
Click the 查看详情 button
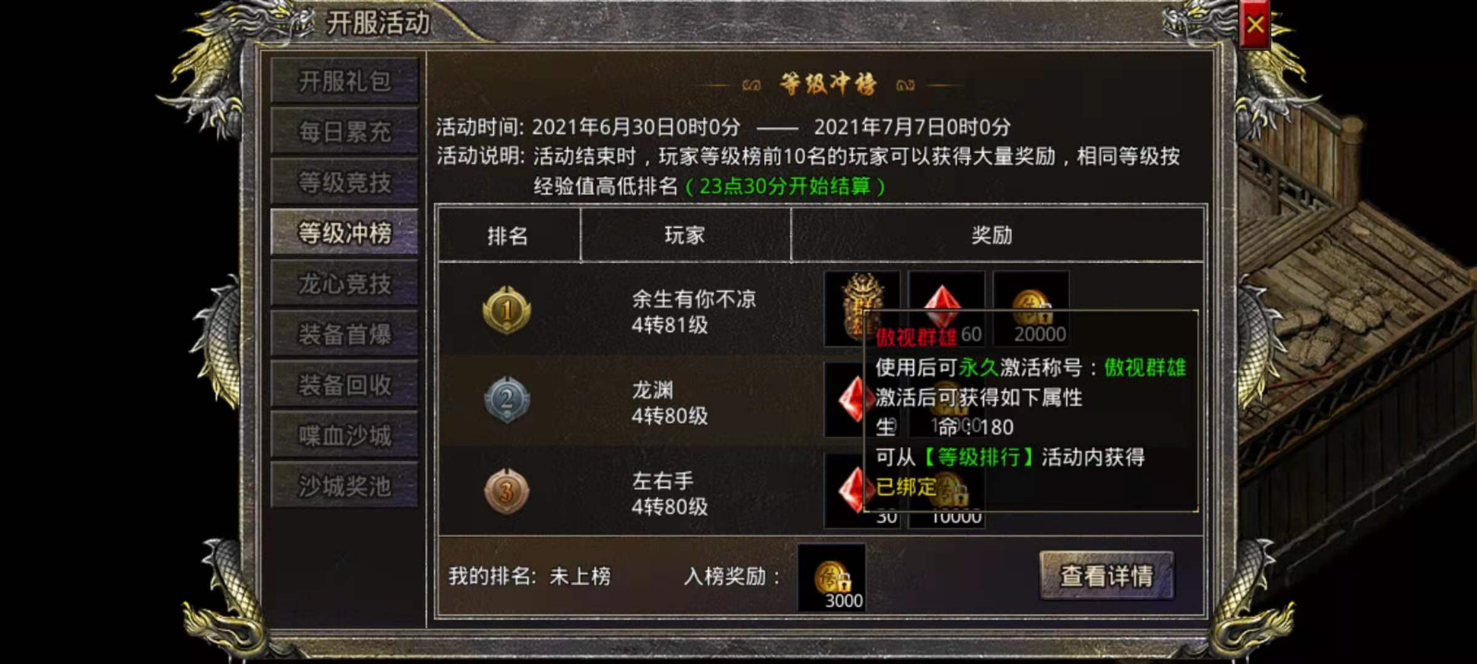click(1107, 576)
